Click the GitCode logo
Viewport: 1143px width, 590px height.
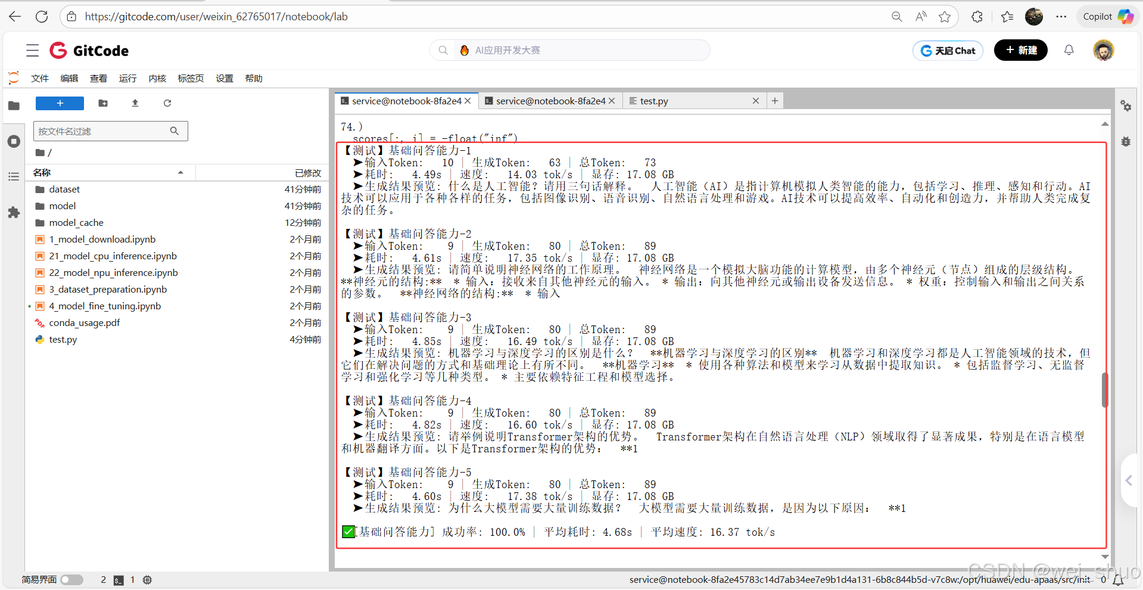point(89,51)
